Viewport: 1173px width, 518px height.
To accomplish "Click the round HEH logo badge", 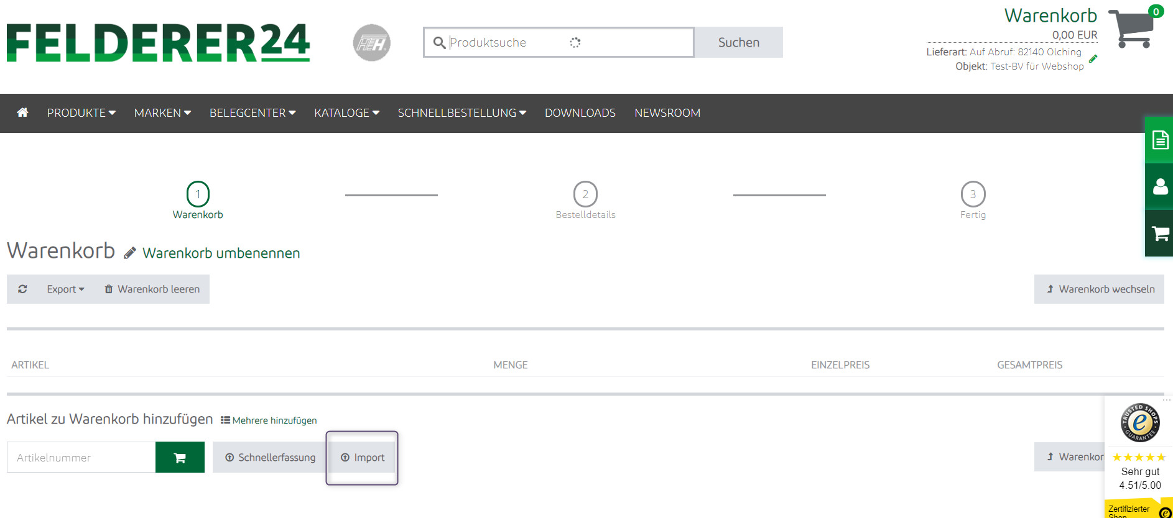I will pyautogui.click(x=371, y=42).
